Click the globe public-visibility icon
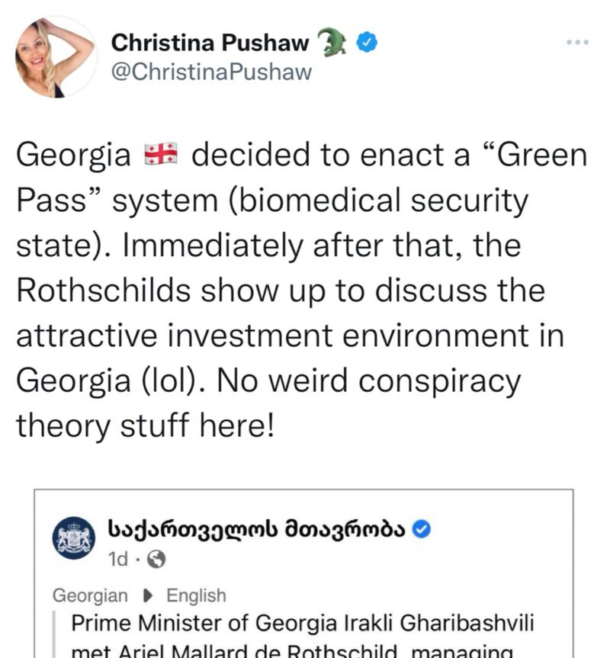The width and height of the screenshot is (610, 658). pyautogui.click(x=155, y=560)
